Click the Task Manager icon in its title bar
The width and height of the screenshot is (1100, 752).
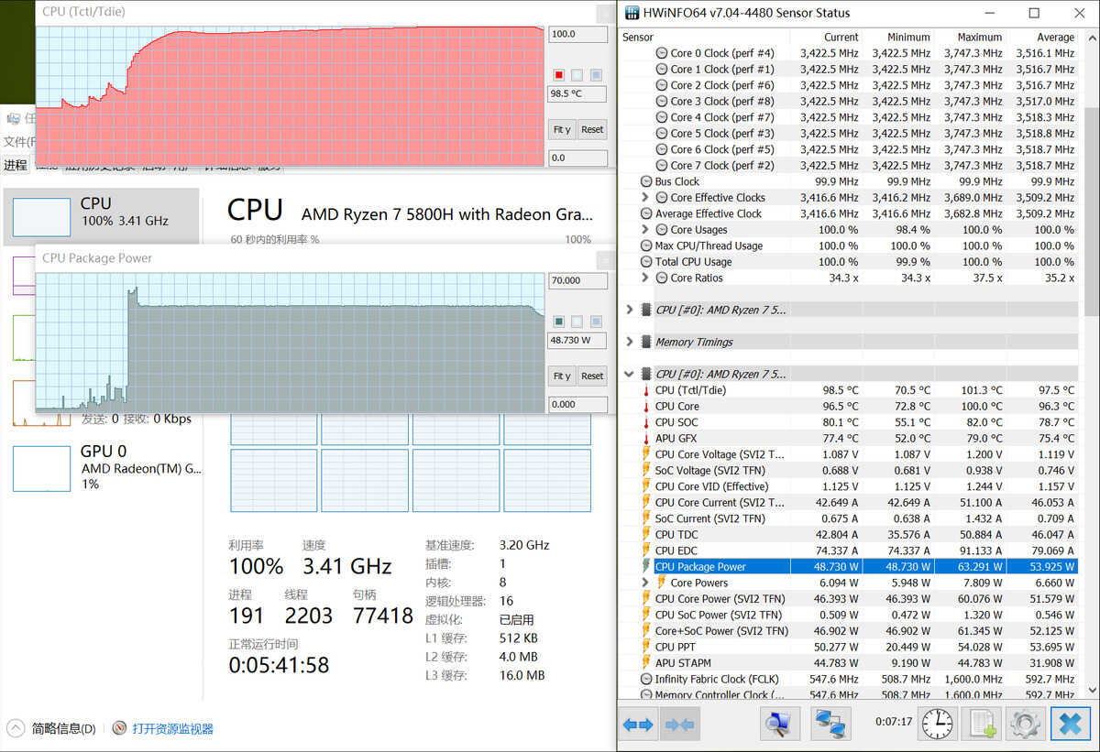click(x=13, y=118)
